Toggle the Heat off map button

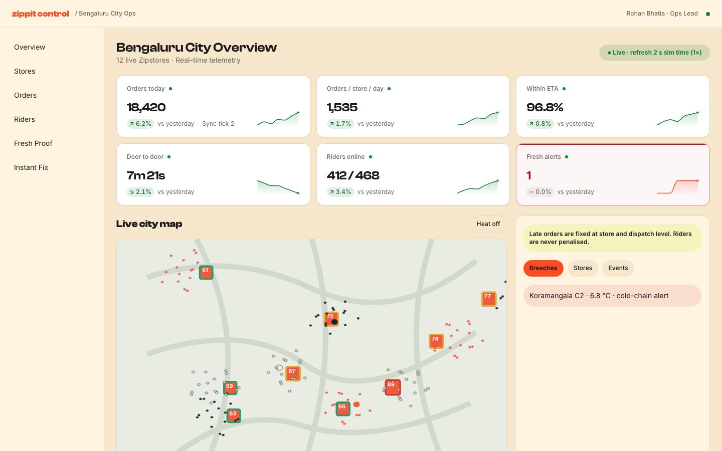[x=488, y=224]
